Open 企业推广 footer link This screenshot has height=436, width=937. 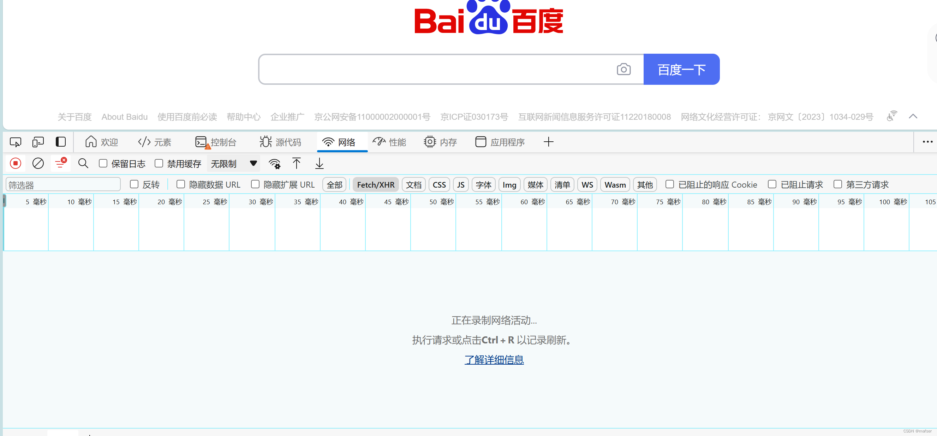tap(287, 117)
